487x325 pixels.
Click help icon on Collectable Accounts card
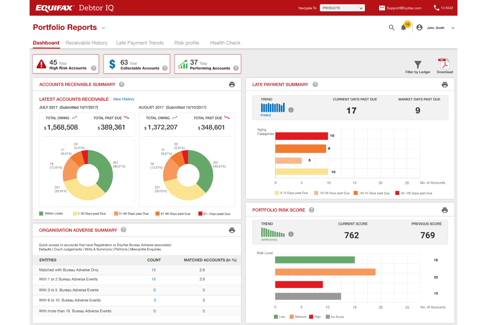click(165, 68)
